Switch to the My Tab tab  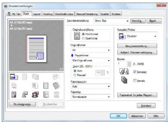coord(14,14)
